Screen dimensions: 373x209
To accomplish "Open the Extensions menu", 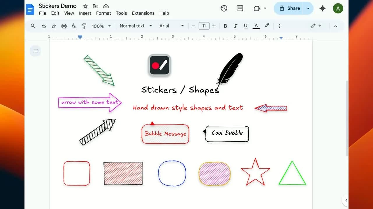I will (x=143, y=13).
